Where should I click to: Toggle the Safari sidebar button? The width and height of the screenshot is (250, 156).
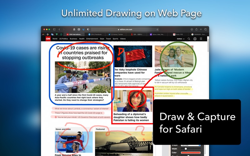coord(54,29)
